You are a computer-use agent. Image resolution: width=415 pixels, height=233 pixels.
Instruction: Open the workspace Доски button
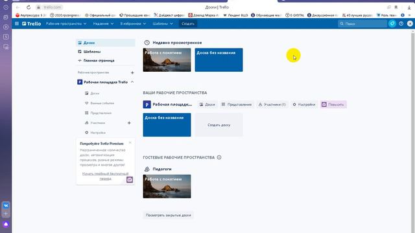(207, 105)
